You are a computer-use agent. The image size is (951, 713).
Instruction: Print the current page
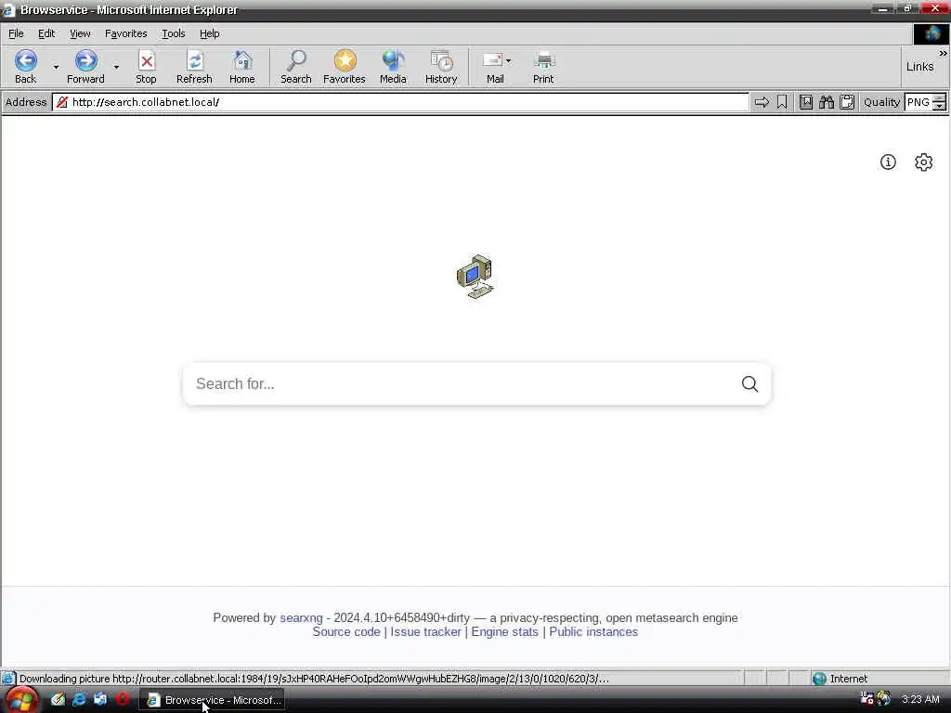click(543, 67)
